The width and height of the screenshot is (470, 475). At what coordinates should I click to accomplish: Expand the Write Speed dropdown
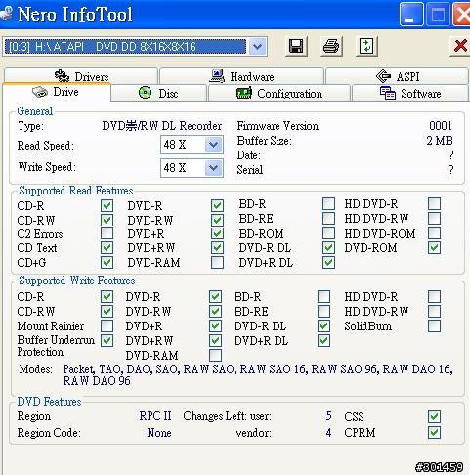214,168
